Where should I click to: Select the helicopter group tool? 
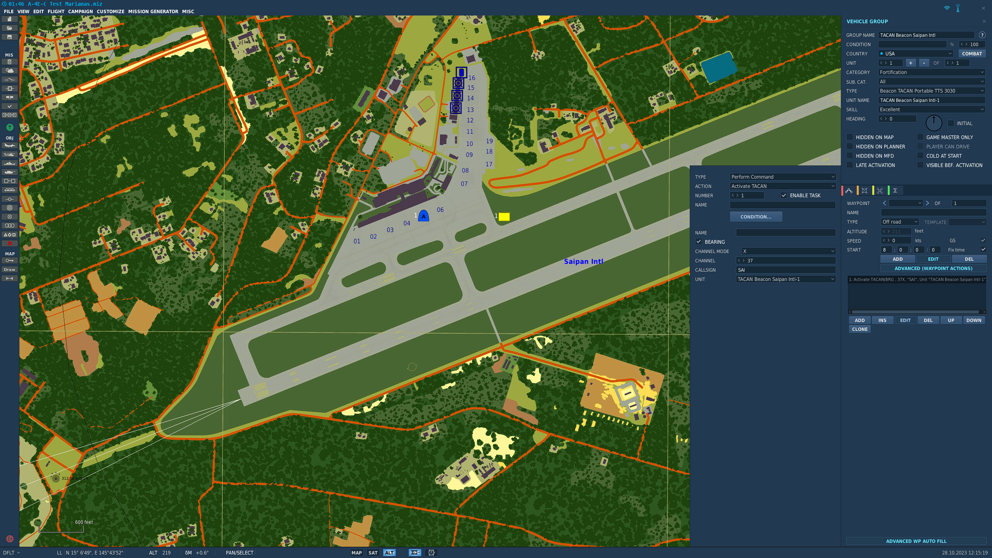(x=10, y=155)
